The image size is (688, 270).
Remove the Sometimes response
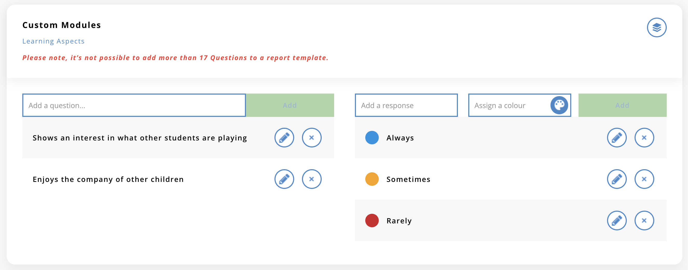coord(644,179)
